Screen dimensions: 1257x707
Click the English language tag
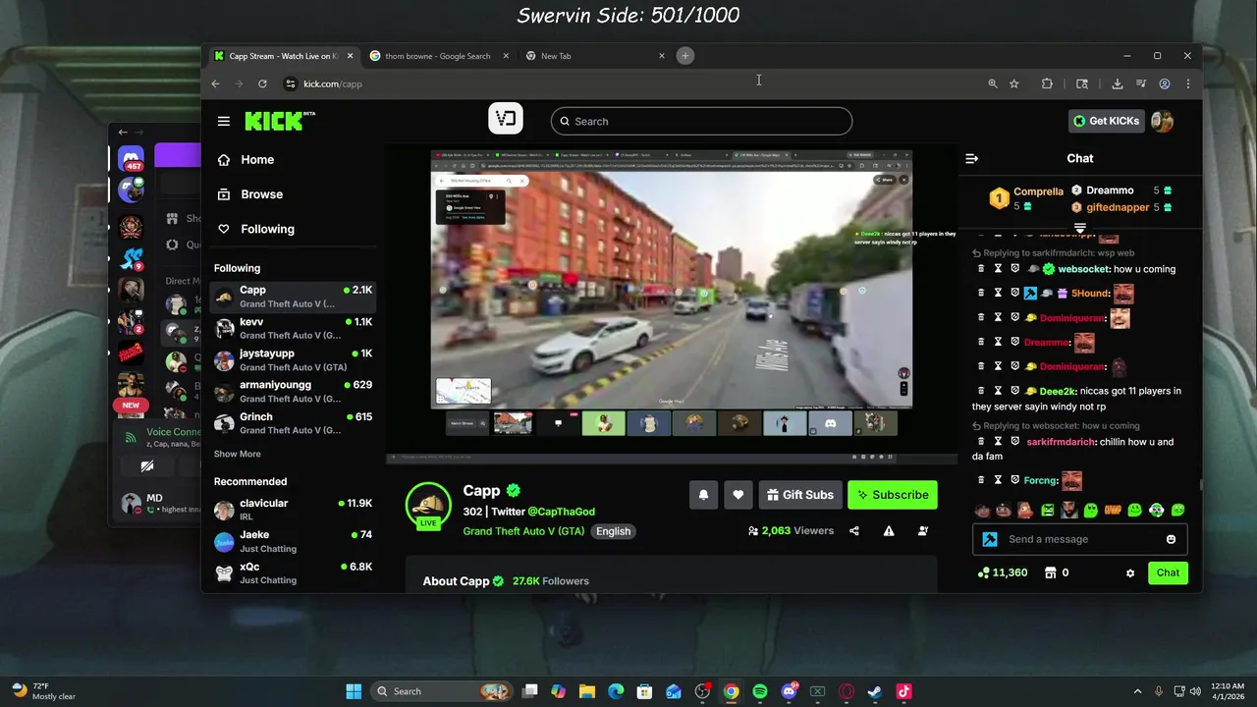coord(614,531)
